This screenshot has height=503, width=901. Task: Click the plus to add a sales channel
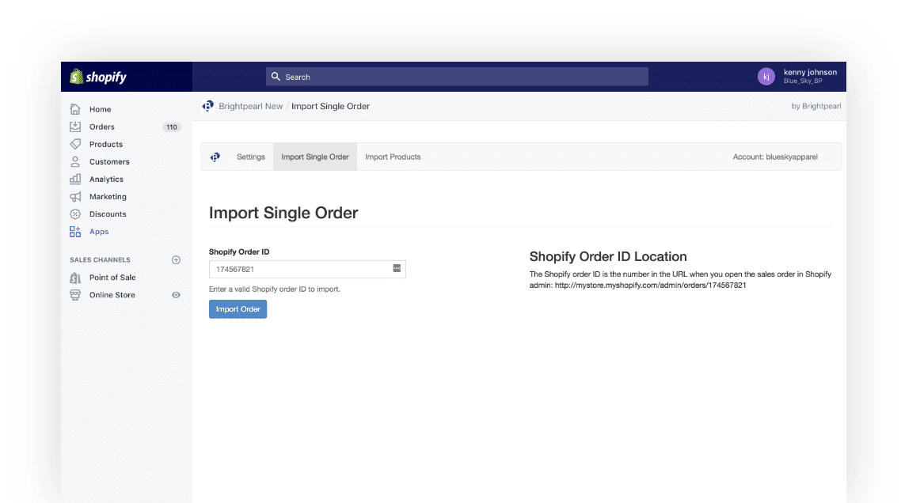click(174, 259)
